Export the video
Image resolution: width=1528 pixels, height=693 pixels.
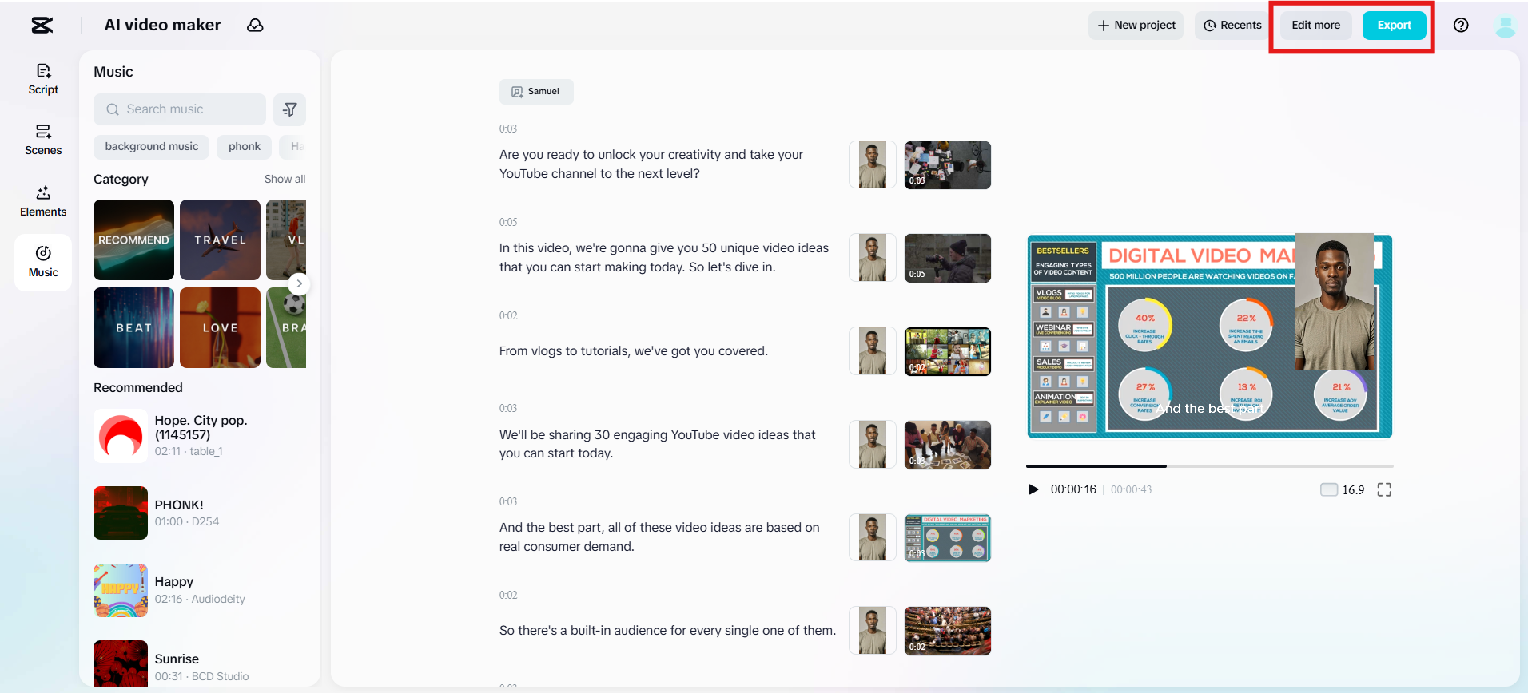point(1394,26)
